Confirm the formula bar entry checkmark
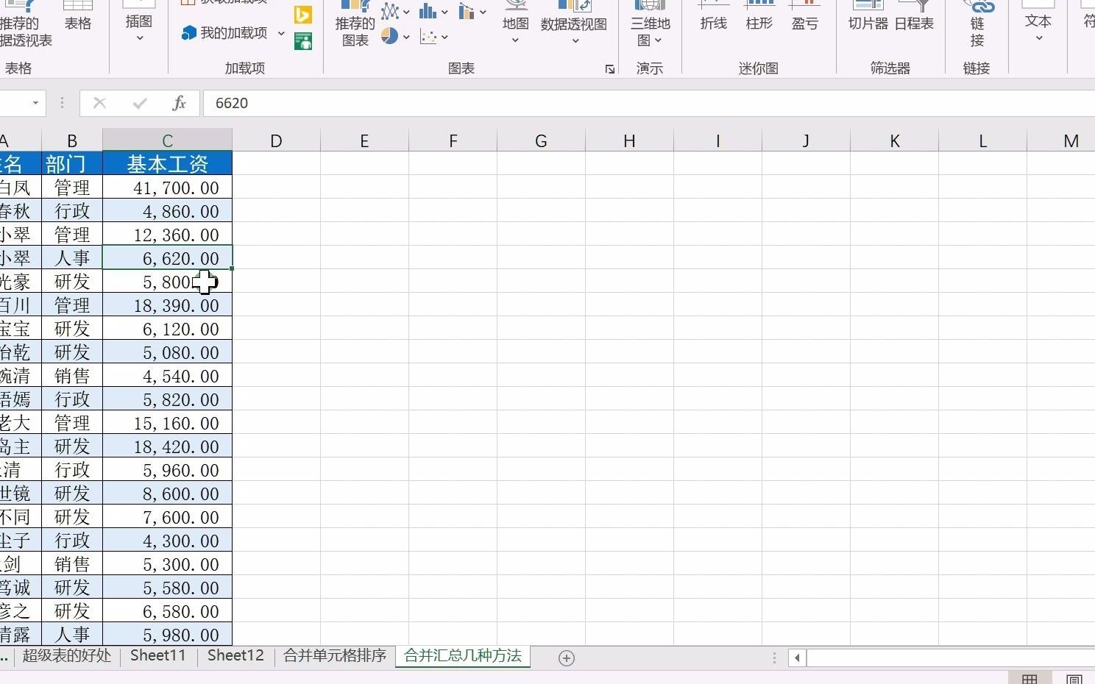This screenshot has width=1095, height=684. point(140,103)
